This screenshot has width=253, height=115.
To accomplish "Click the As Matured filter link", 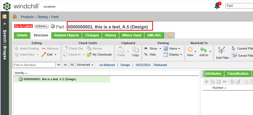I will 107,65.
